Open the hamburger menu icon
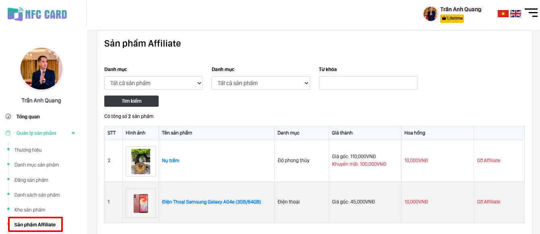The height and width of the screenshot is (234, 540). (531, 13)
